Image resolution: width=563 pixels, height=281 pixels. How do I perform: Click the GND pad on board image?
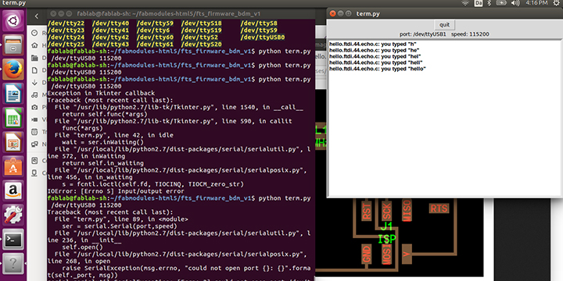(366, 254)
